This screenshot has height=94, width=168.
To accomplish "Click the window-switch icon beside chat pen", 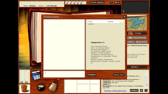I will pos(146,91).
